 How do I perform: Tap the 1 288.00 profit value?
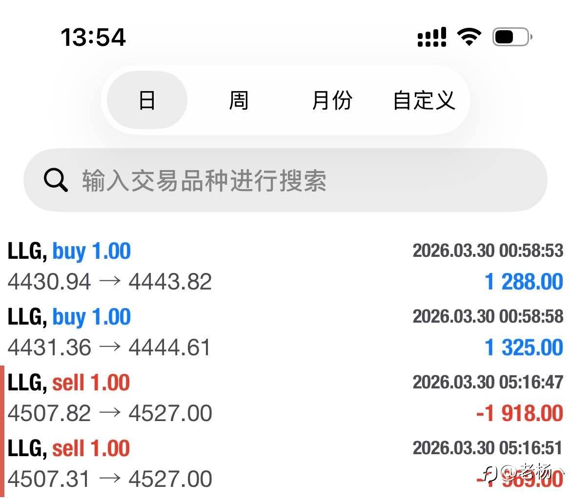524,282
